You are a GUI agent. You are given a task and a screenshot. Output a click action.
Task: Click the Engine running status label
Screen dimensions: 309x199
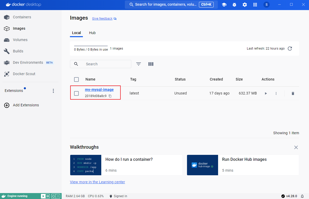click(17, 196)
